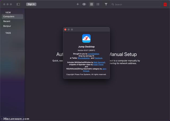Add a new computer with plus icon
The height and width of the screenshot is (121, 170).
[x=78, y=4]
